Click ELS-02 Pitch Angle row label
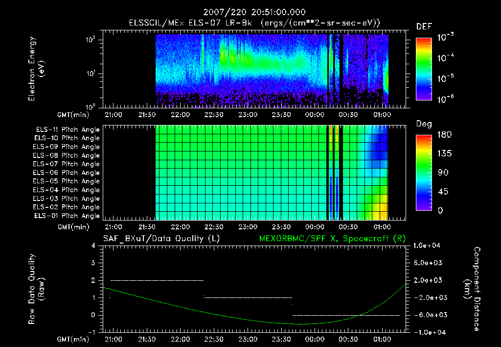 66,207
